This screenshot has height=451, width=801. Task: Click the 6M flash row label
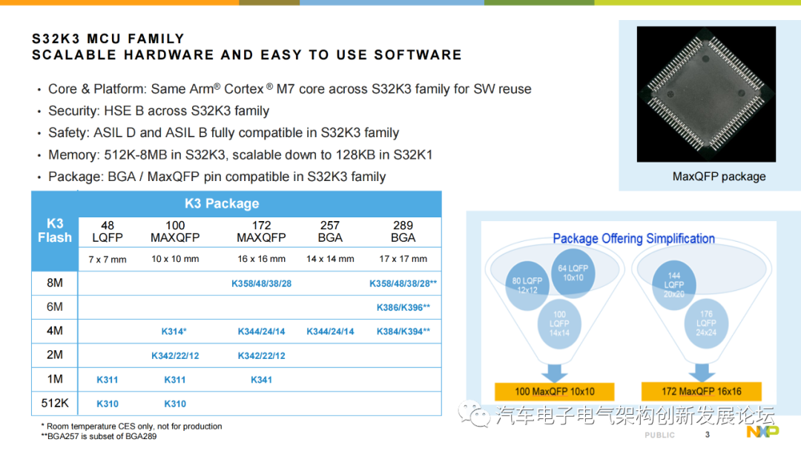click(55, 307)
